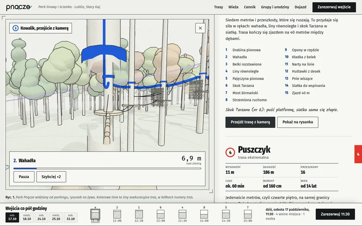Go to the Trasy navigation link
The width and height of the screenshot is (362, 226).
[218, 7]
